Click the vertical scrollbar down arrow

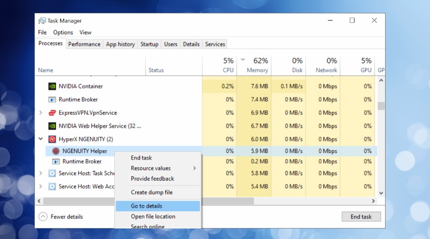click(x=381, y=193)
